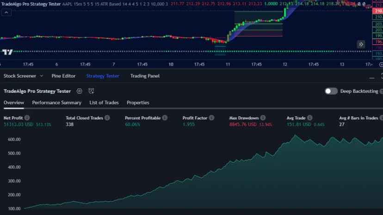Toggle Deep Backtesting switch
The image size is (383, 215).
pyautogui.click(x=331, y=91)
